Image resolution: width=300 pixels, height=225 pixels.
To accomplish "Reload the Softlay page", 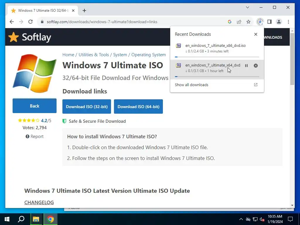I will click(x=30, y=22).
